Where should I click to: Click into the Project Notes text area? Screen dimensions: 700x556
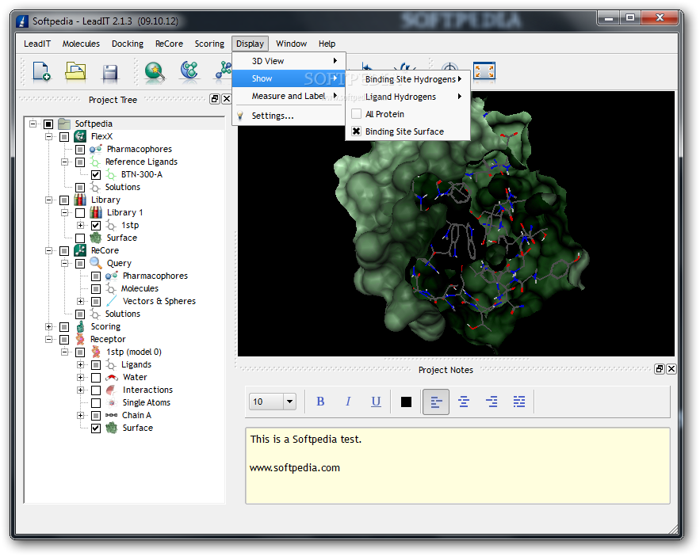tap(457, 466)
